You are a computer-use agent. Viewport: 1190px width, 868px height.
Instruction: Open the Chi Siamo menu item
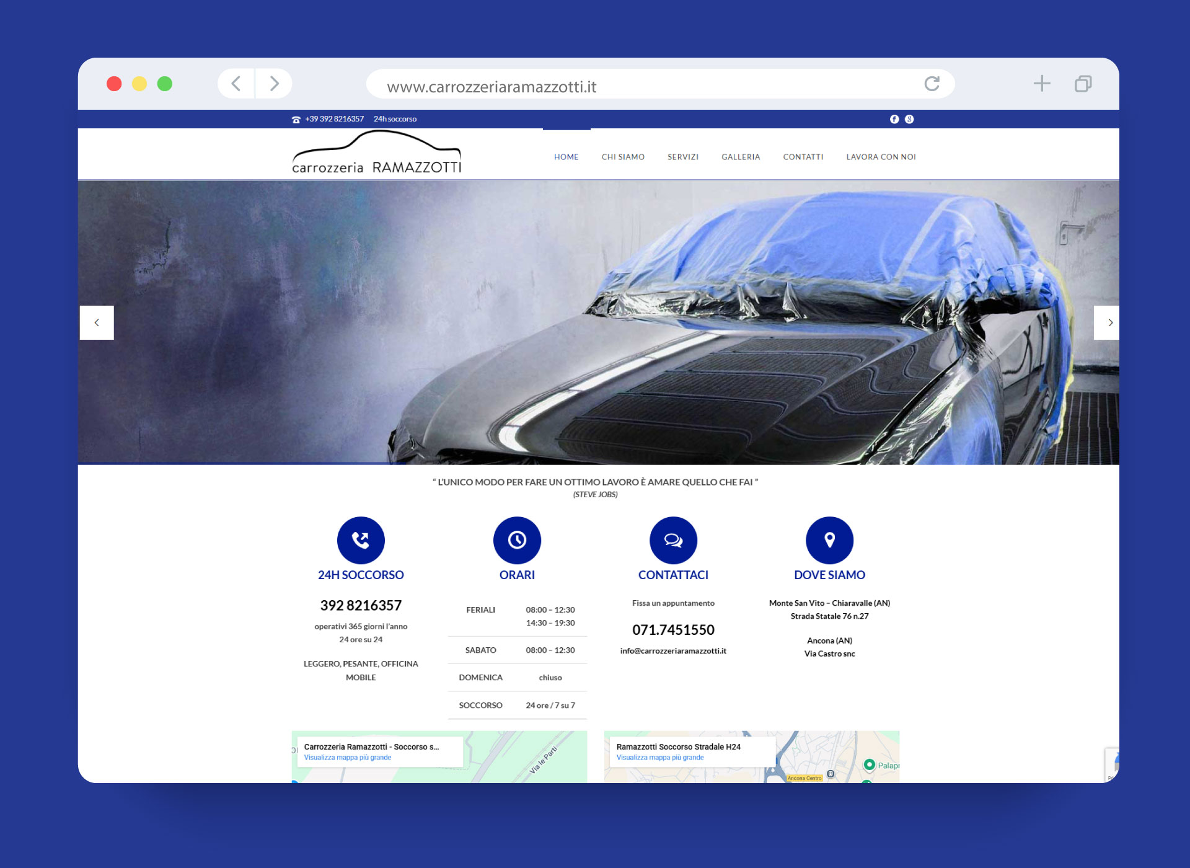click(x=623, y=157)
